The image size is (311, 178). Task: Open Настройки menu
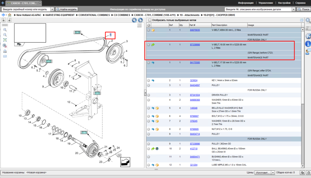[284, 3]
